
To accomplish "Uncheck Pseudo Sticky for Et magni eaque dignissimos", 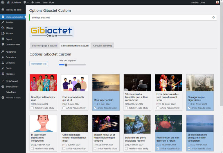I will point(189,108).
